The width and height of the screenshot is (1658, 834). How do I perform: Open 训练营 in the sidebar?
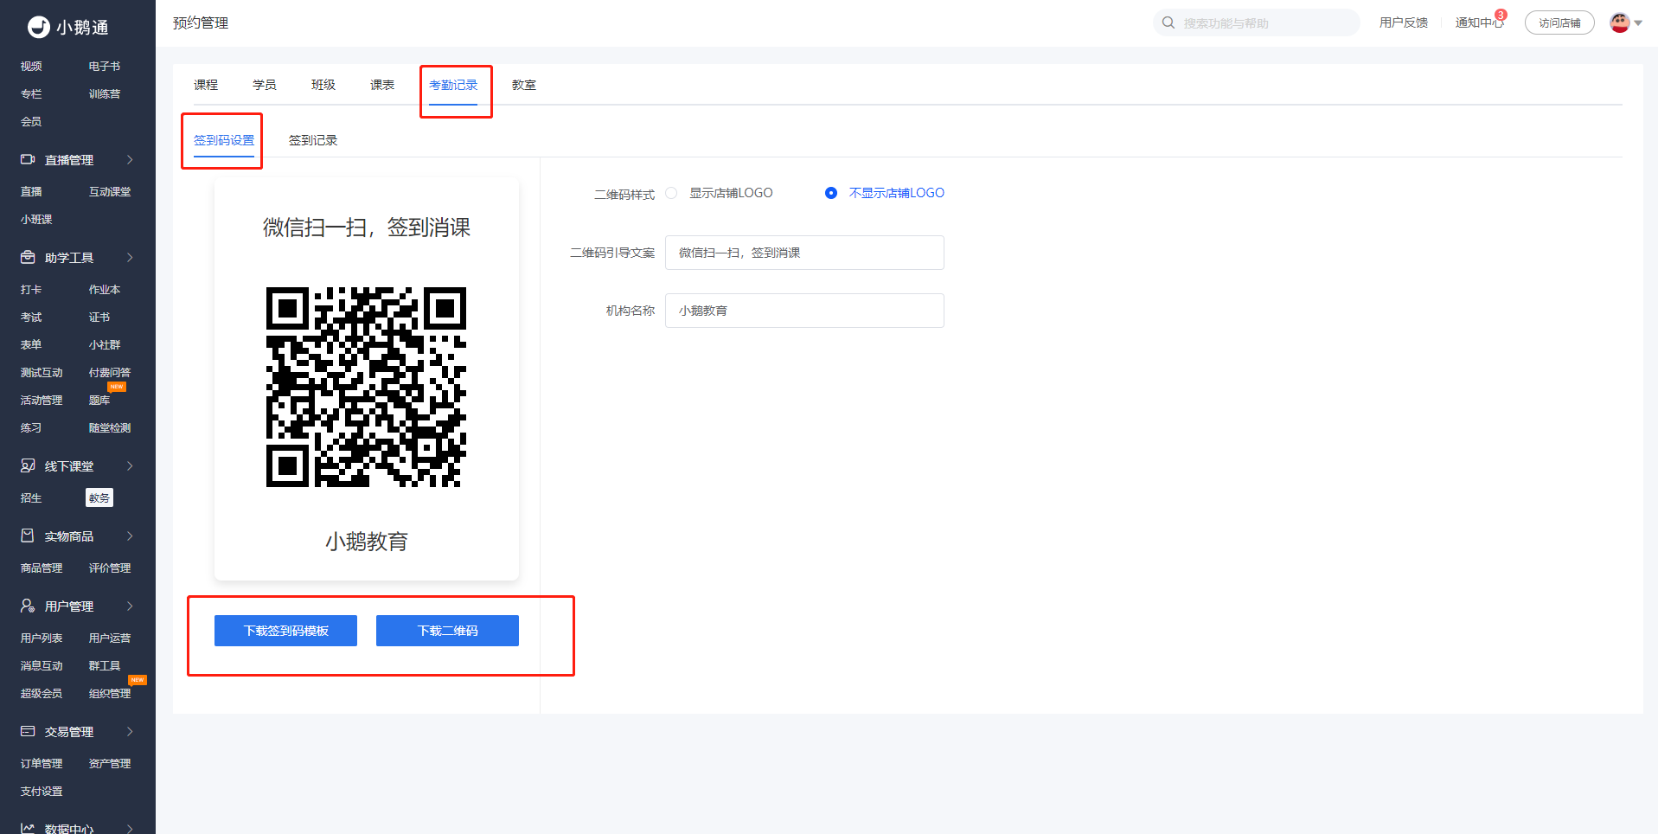tap(105, 94)
